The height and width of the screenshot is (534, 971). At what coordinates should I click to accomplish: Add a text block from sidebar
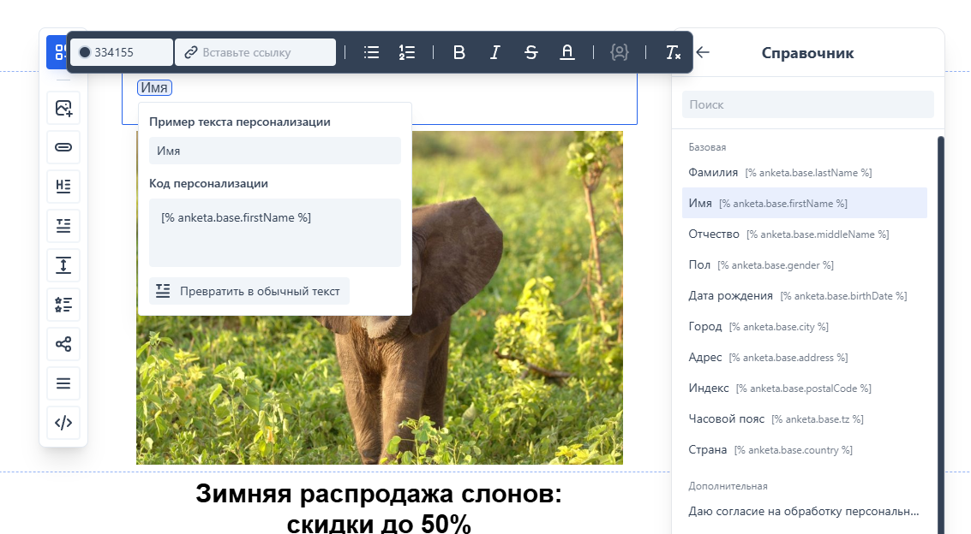point(63,226)
